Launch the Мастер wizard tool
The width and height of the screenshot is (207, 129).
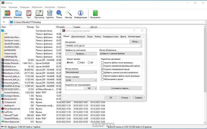(69, 13)
